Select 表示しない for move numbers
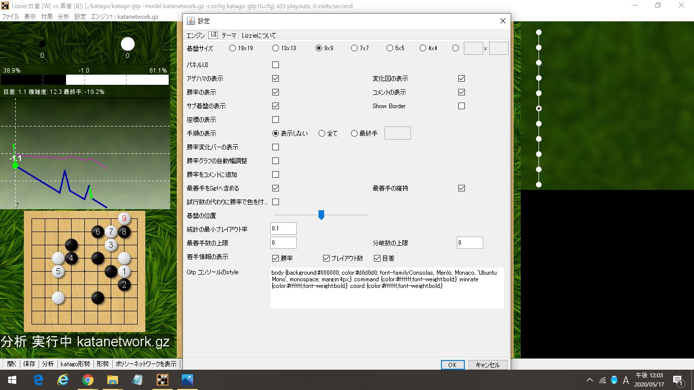The width and height of the screenshot is (694, 390). coord(275,134)
